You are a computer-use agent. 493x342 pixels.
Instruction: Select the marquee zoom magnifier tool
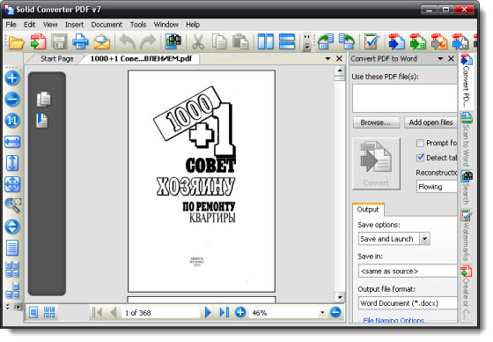click(x=13, y=205)
